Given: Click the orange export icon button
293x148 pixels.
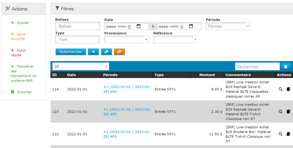Looking at the screenshot, I should [119, 52].
